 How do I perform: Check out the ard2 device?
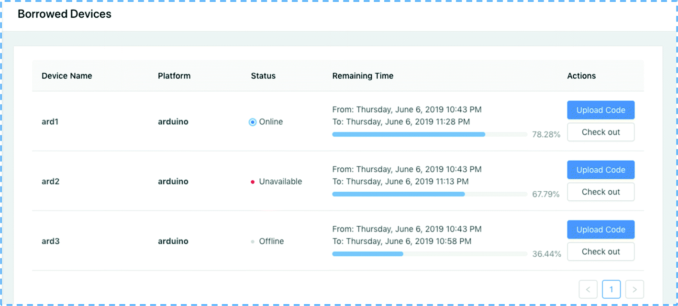tap(601, 192)
